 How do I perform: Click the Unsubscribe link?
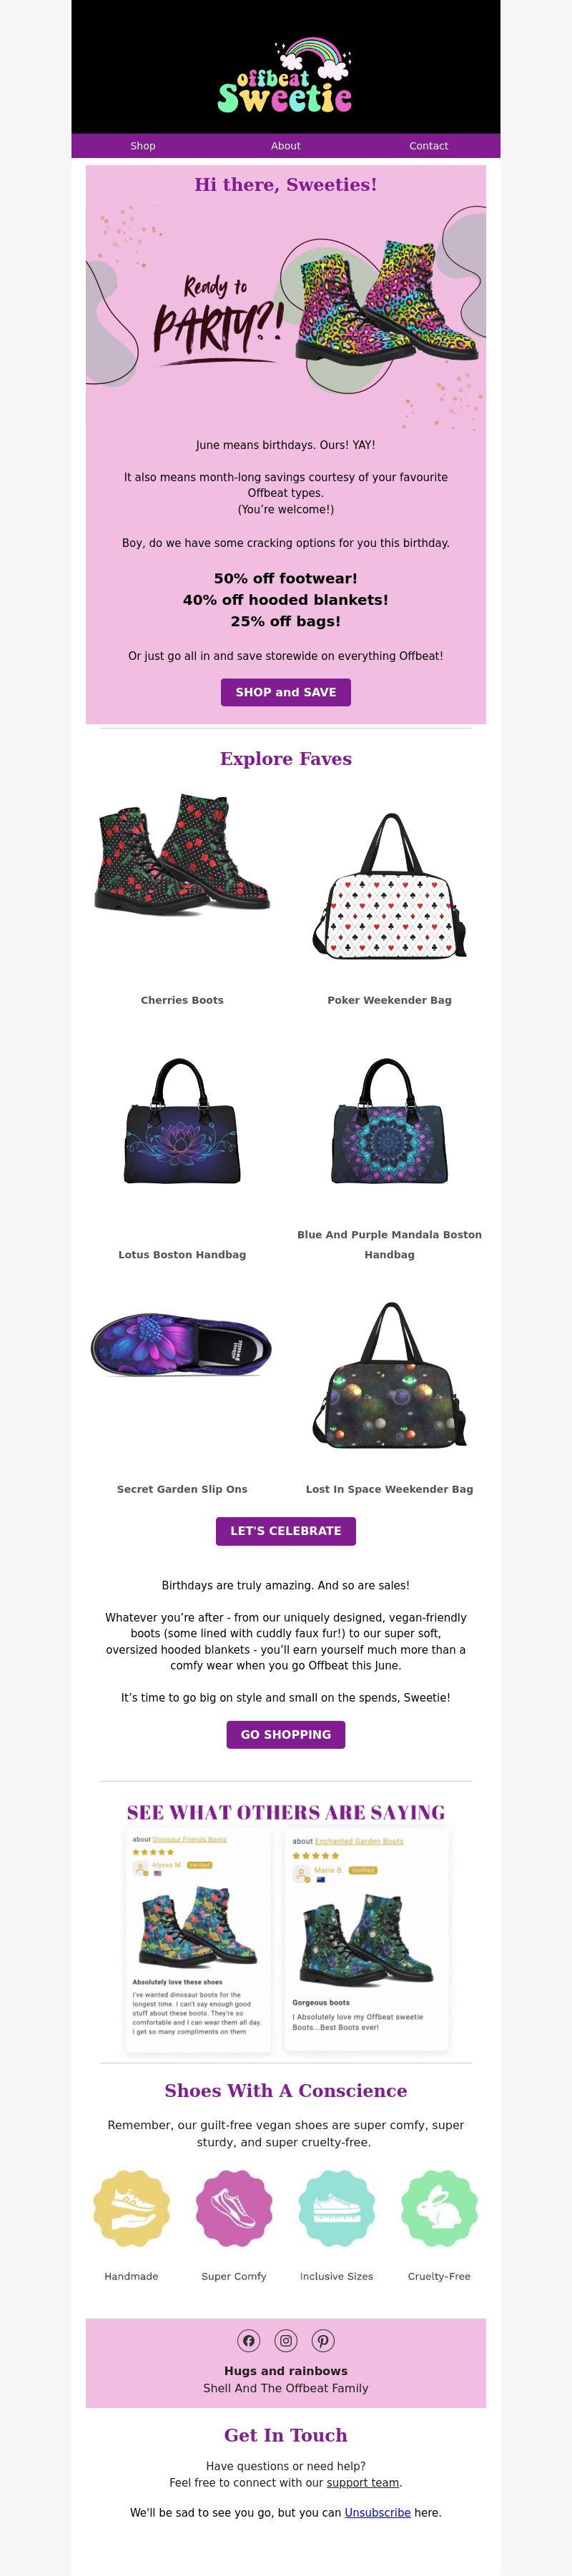[x=378, y=2512]
